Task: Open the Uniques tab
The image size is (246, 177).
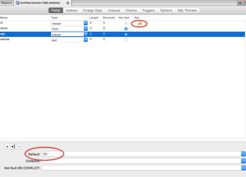Action: click(114, 10)
